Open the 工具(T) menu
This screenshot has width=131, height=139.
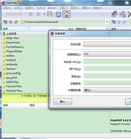(x=63, y=8)
